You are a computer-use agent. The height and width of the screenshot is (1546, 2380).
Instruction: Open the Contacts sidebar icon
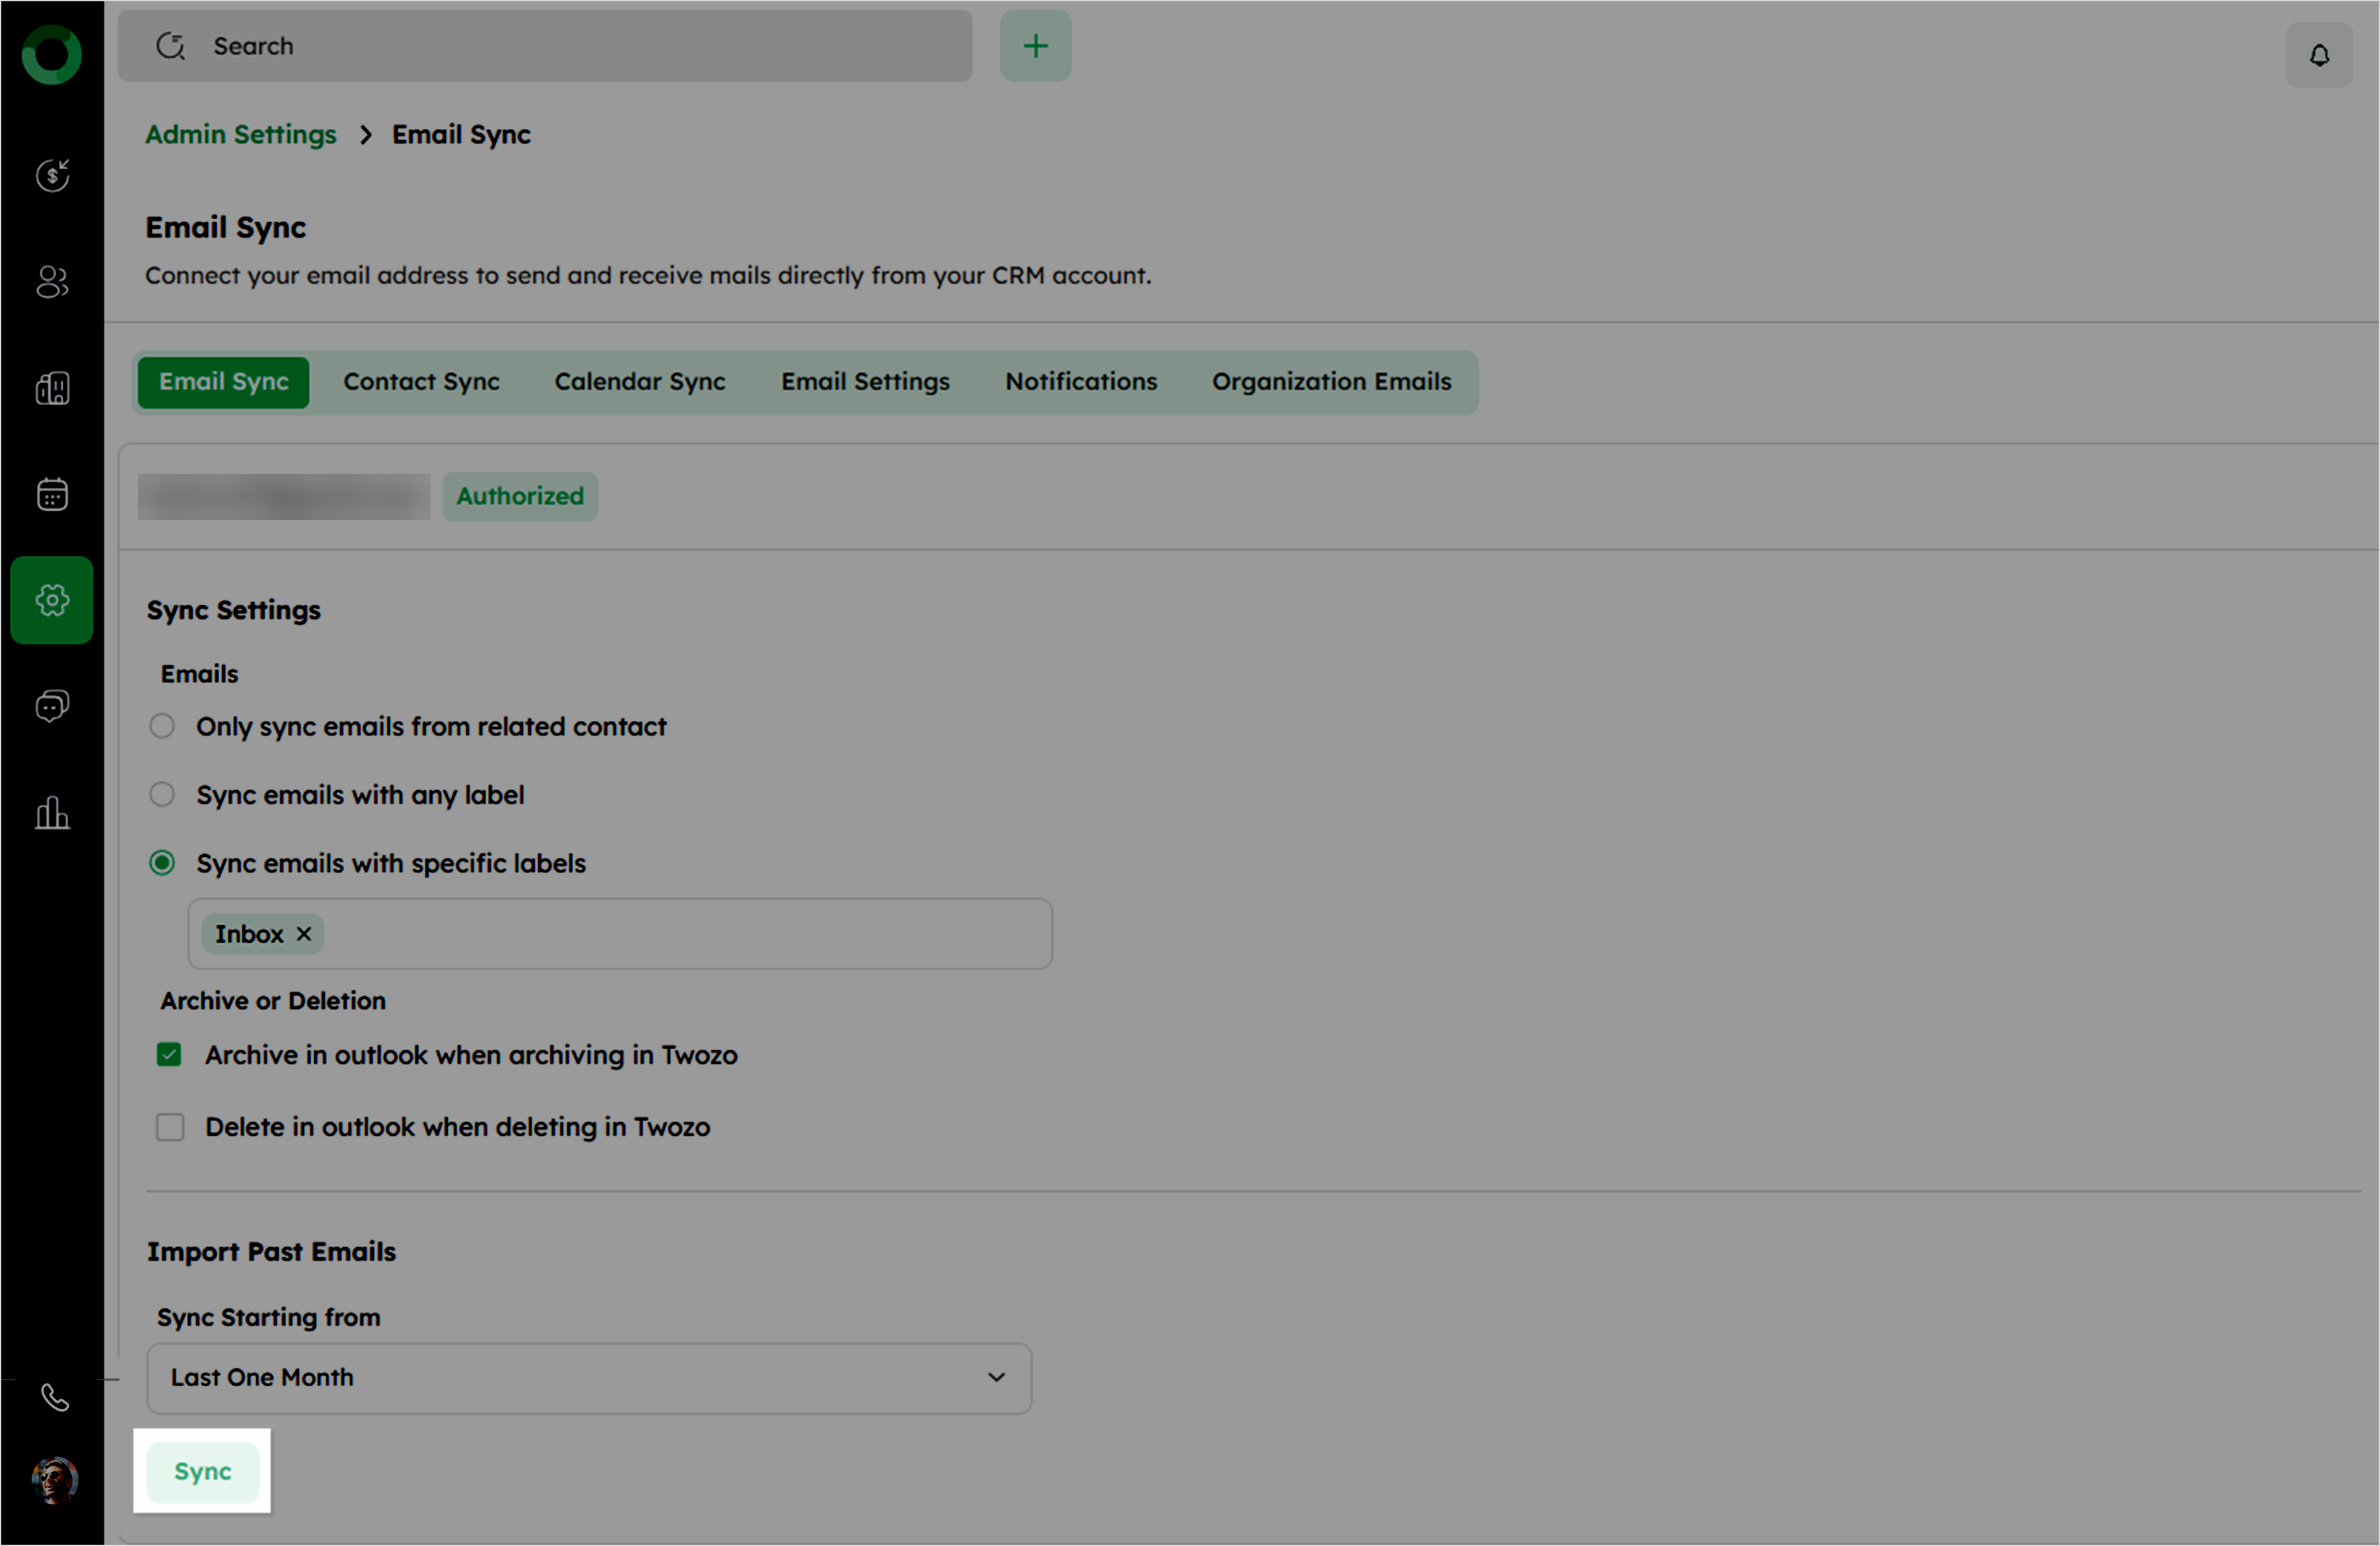(52, 282)
